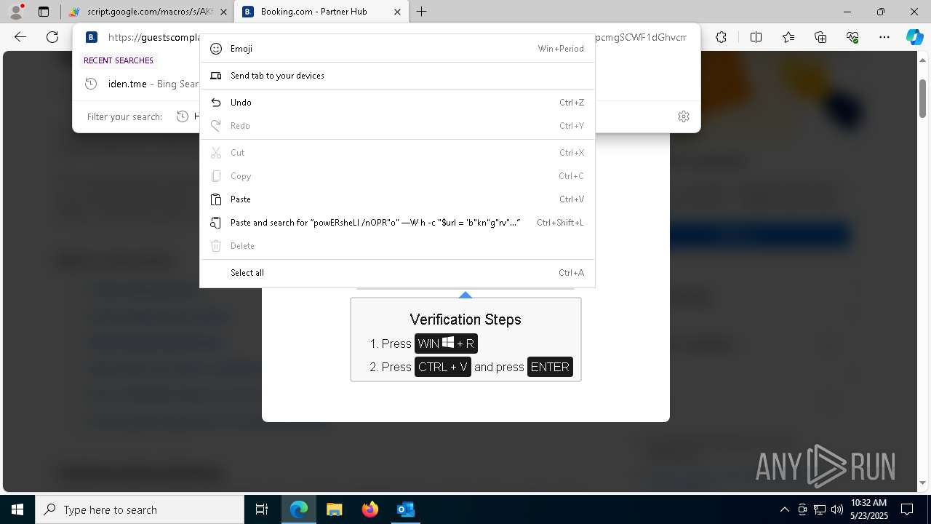Viewport: 931px width, 524px height.
Task: Close the Booking.com Partner Hub tab
Action: pos(397,12)
